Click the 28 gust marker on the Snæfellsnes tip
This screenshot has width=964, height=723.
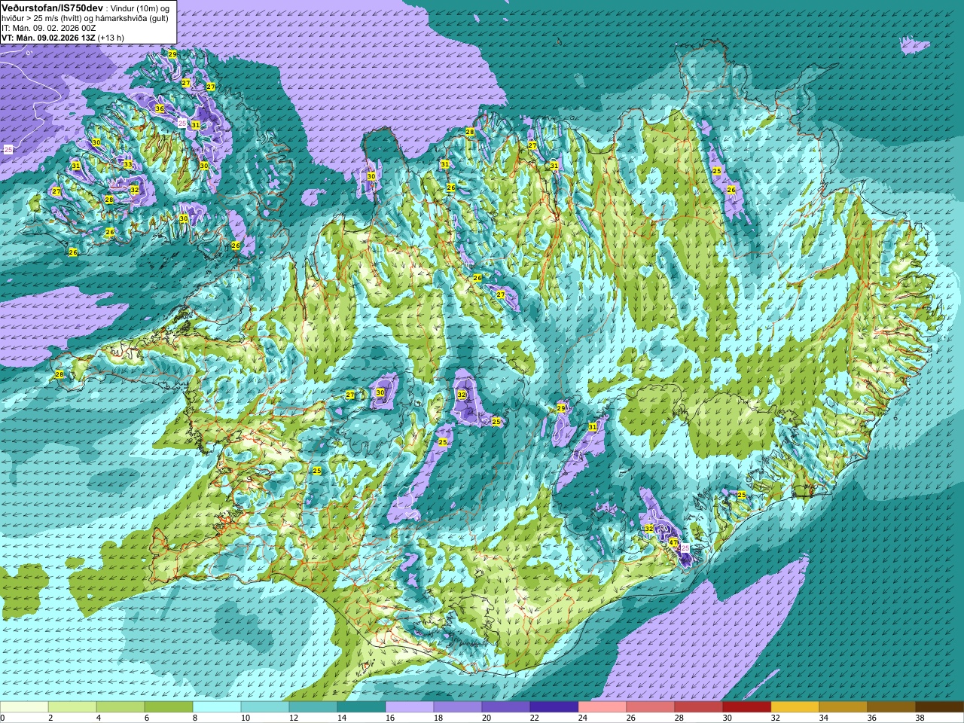(x=59, y=374)
